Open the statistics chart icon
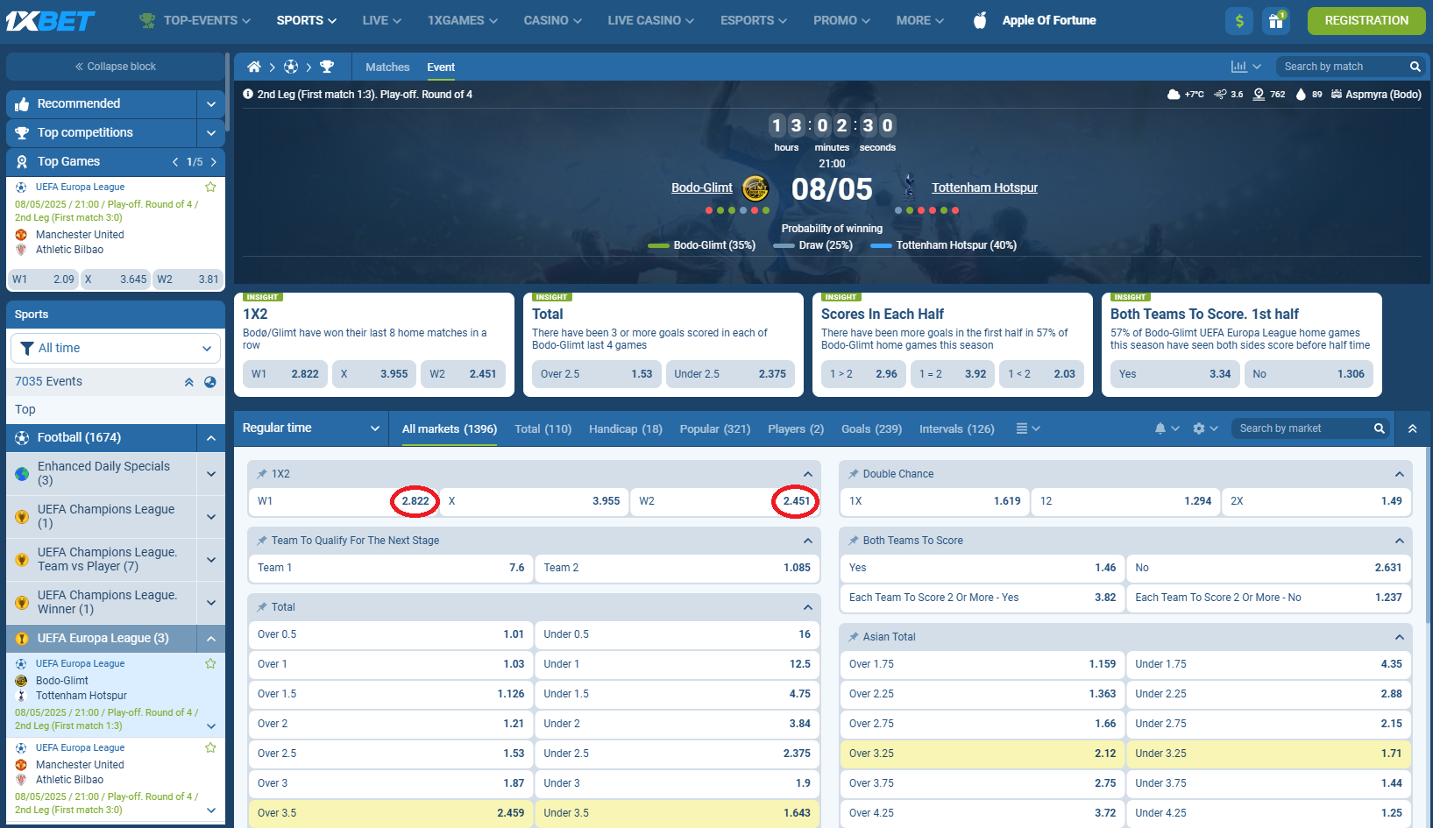Screen dimensions: 1433x828 1239,67
